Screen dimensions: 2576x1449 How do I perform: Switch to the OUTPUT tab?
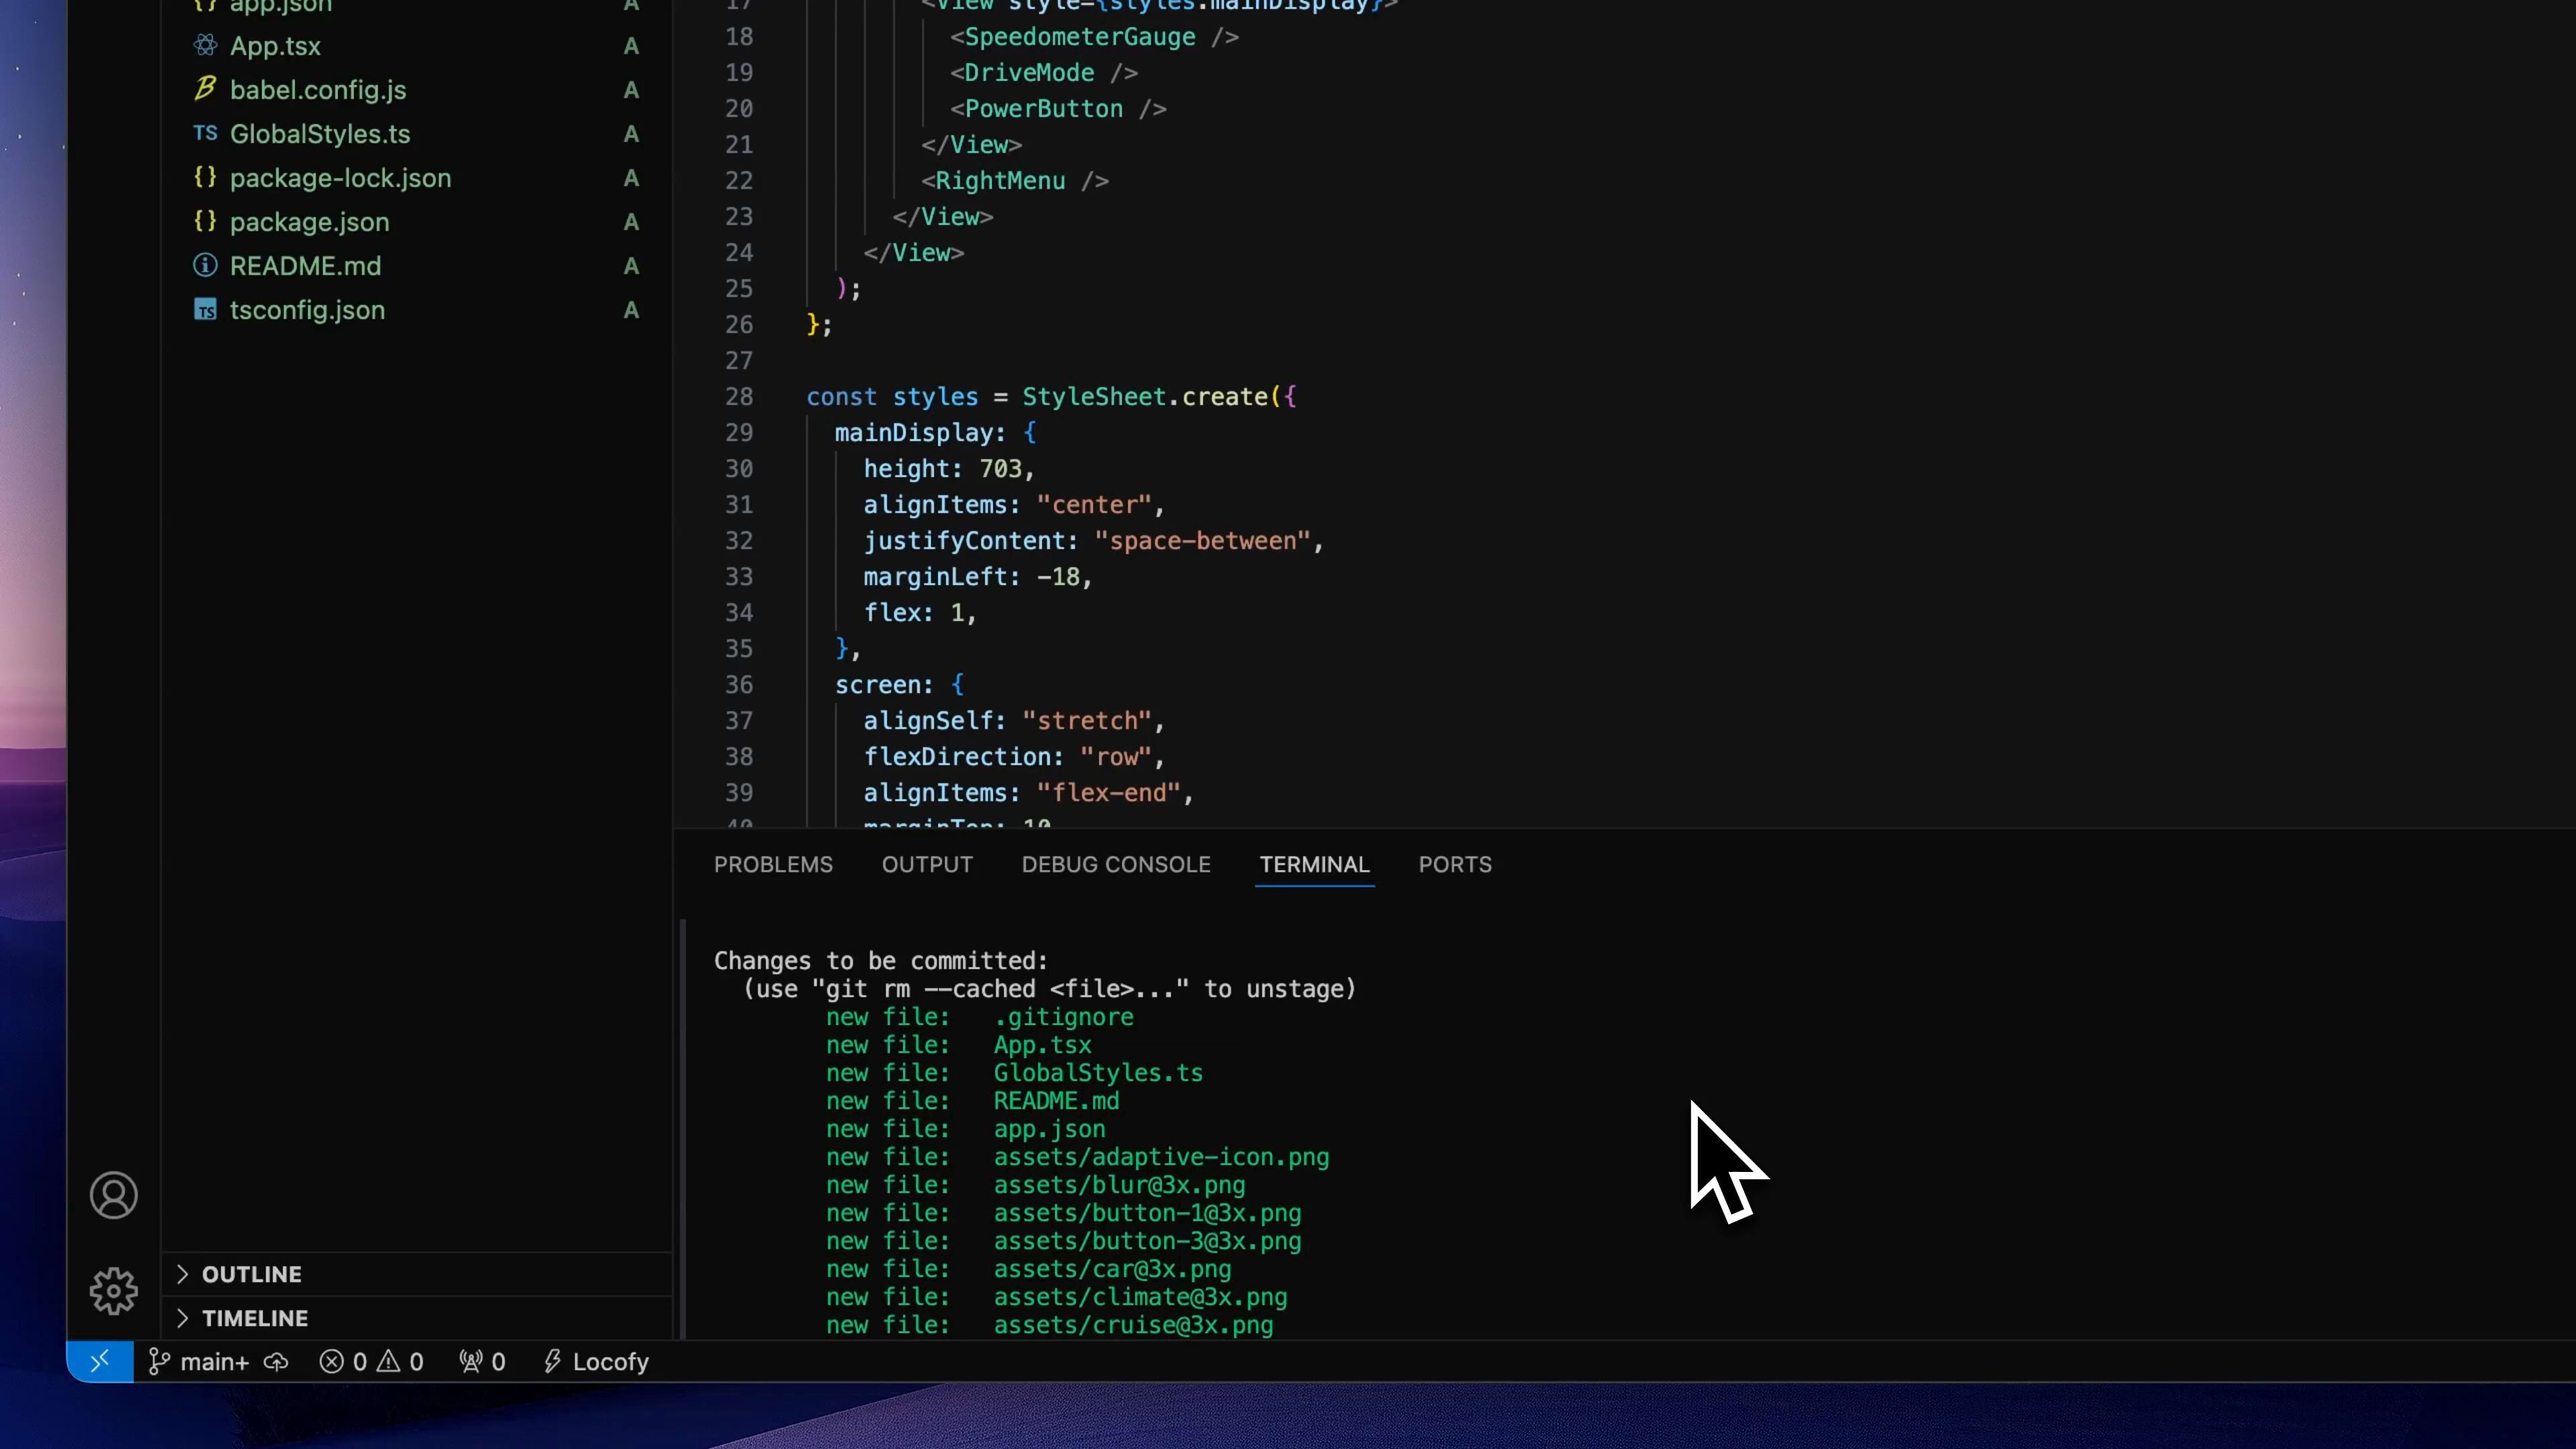point(927,864)
